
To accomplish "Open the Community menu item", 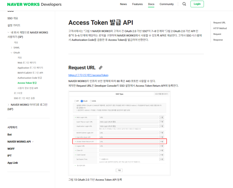I will 166,4.
